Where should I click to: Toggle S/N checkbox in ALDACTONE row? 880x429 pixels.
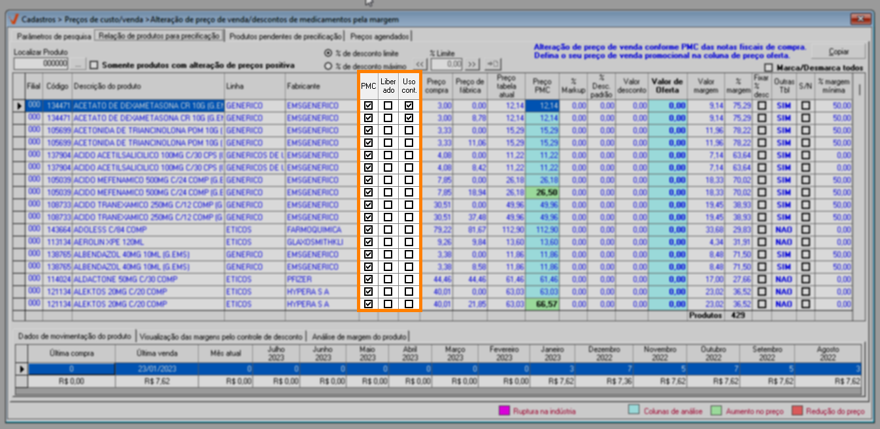pos(805,279)
